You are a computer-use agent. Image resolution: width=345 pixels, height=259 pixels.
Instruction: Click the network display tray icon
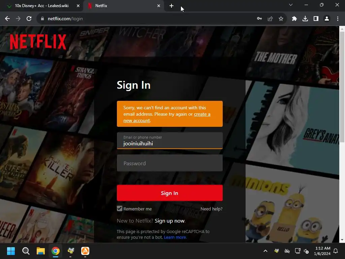pyautogui.click(x=297, y=251)
